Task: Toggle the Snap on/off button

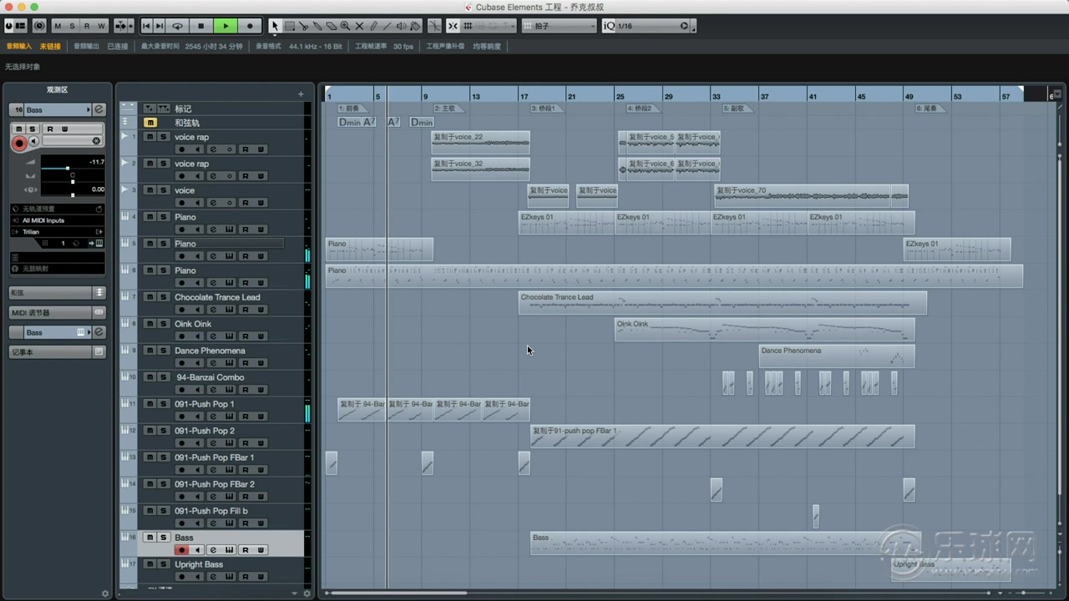Action: pos(453,26)
